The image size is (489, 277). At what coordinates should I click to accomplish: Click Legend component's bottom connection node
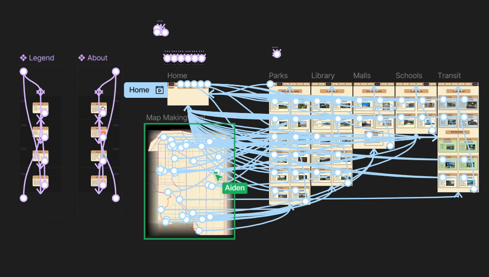[24, 198]
